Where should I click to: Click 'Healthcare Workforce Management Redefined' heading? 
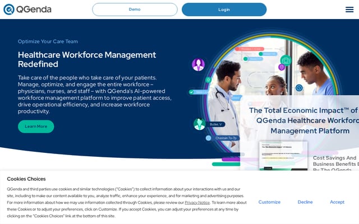click(x=87, y=59)
